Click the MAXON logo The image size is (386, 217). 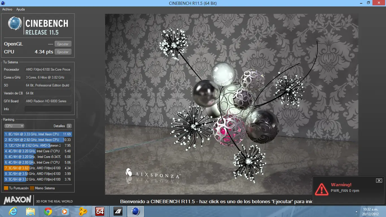[18, 200]
